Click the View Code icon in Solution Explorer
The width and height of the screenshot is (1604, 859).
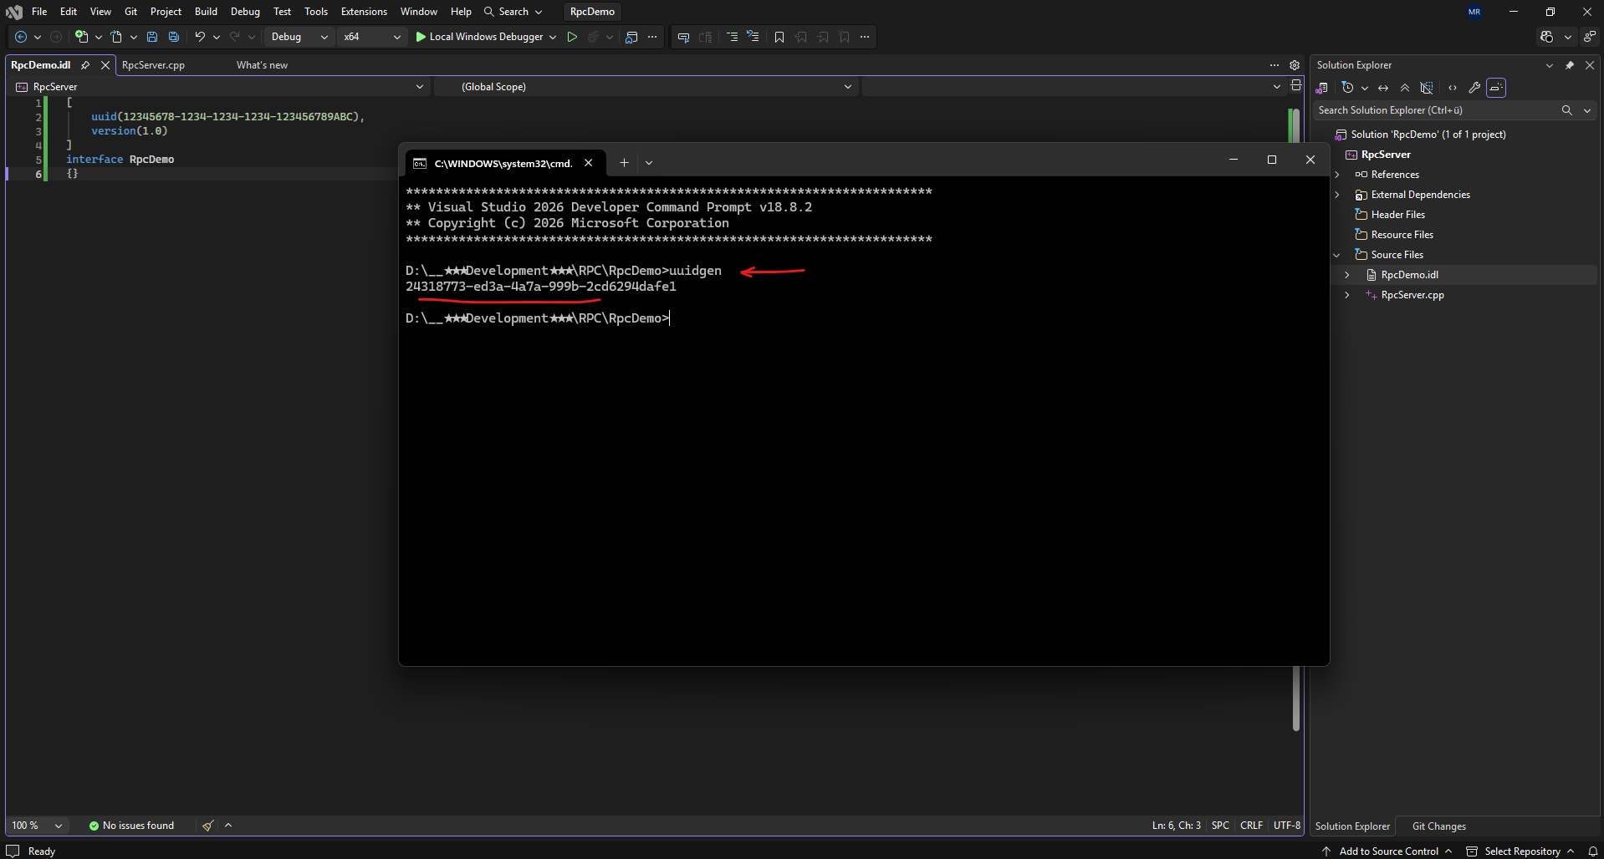pyautogui.click(x=1453, y=88)
